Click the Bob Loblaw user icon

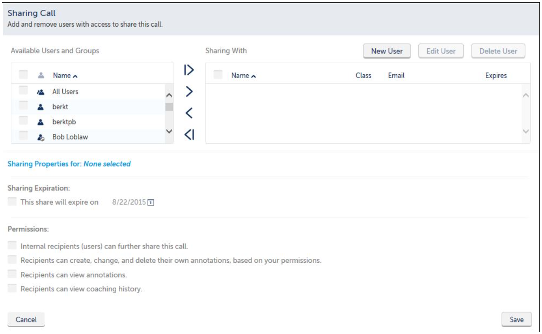(40, 137)
